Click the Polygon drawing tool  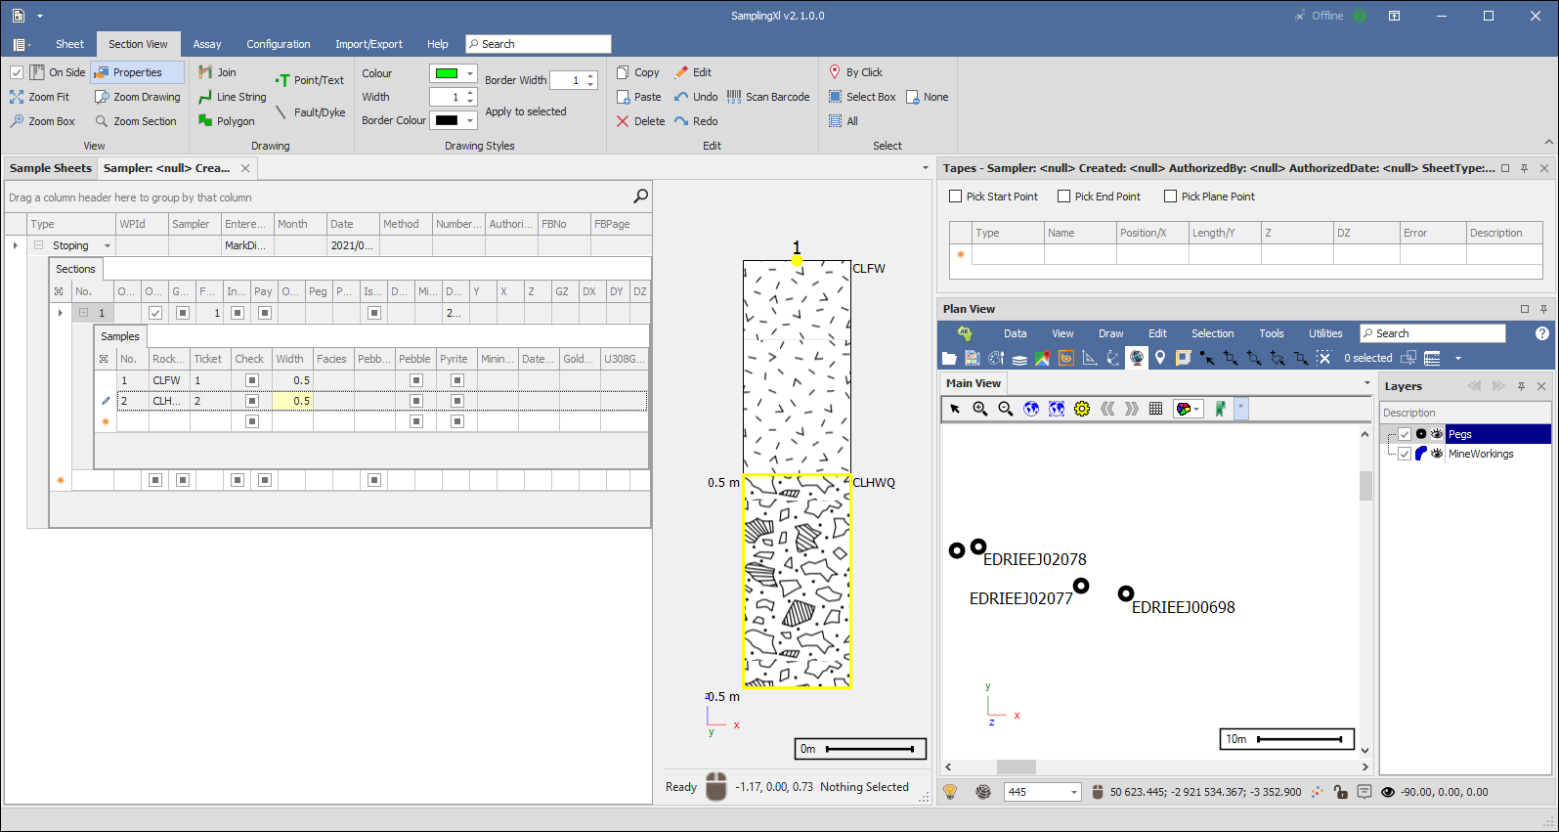(x=226, y=121)
